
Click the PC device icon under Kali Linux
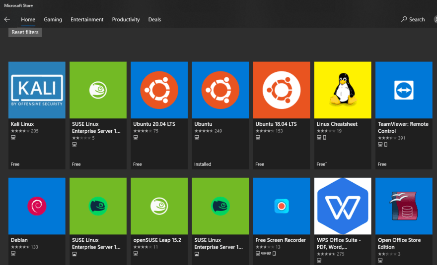[x=13, y=137]
